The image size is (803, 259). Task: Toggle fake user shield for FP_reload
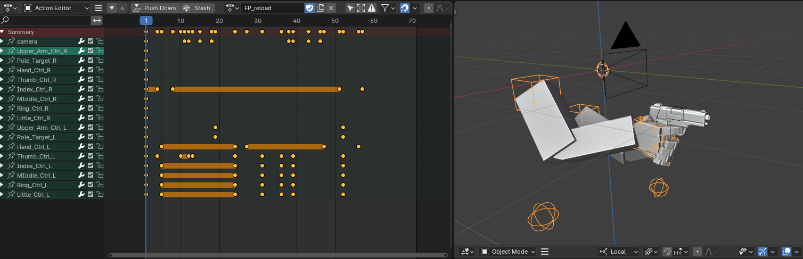(x=309, y=8)
